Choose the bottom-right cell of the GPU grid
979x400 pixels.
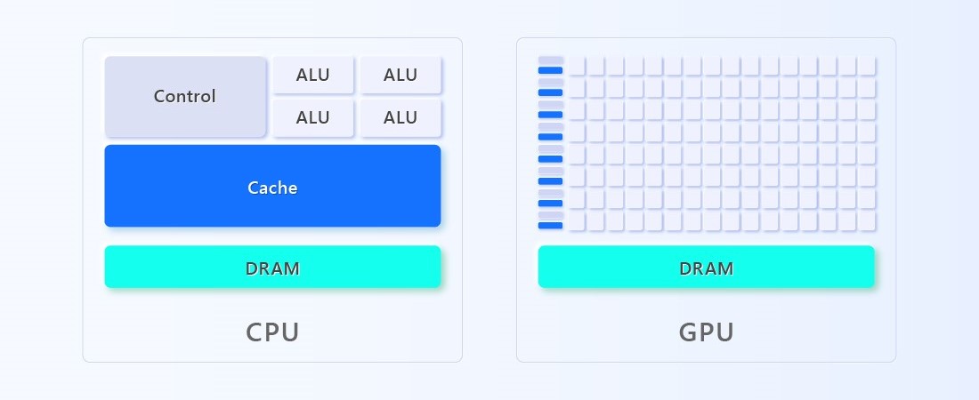(x=867, y=220)
